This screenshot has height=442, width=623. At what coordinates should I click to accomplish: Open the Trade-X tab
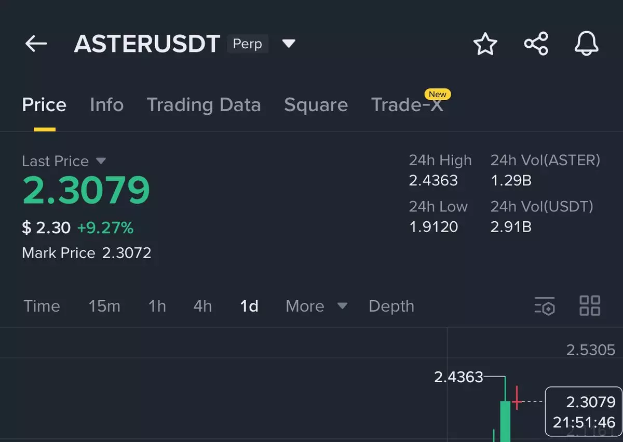(x=407, y=105)
